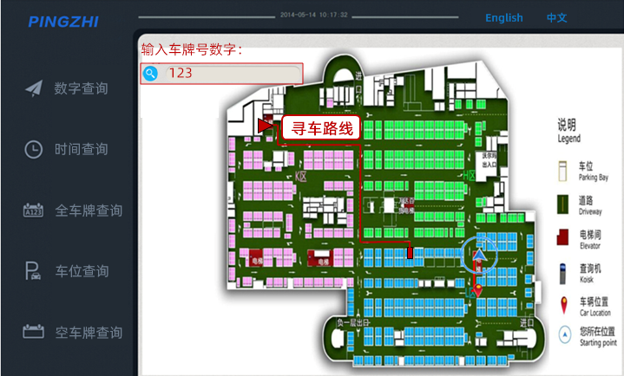This screenshot has width=624, height=376.
Task: Click the parking P icon for 车位查询
Action: [x=33, y=271]
